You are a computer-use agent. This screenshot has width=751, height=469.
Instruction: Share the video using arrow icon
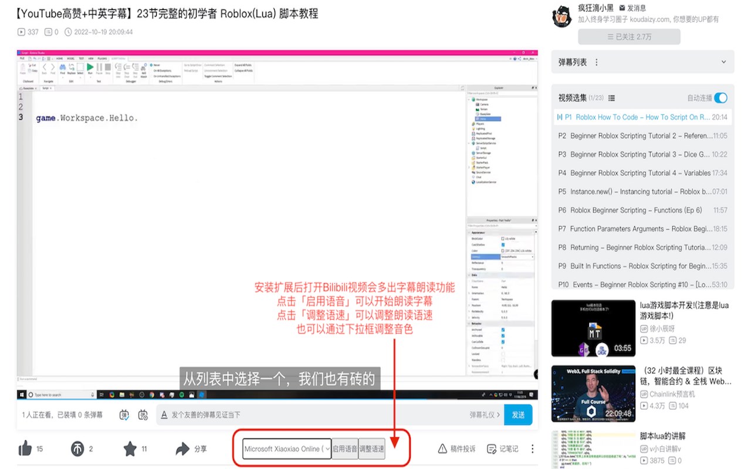pyautogui.click(x=182, y=448)
